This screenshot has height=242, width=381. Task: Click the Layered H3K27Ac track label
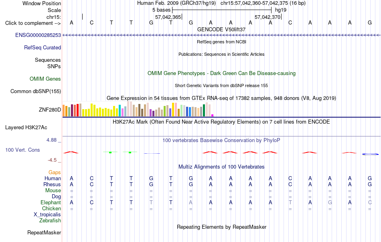point(26,128)
